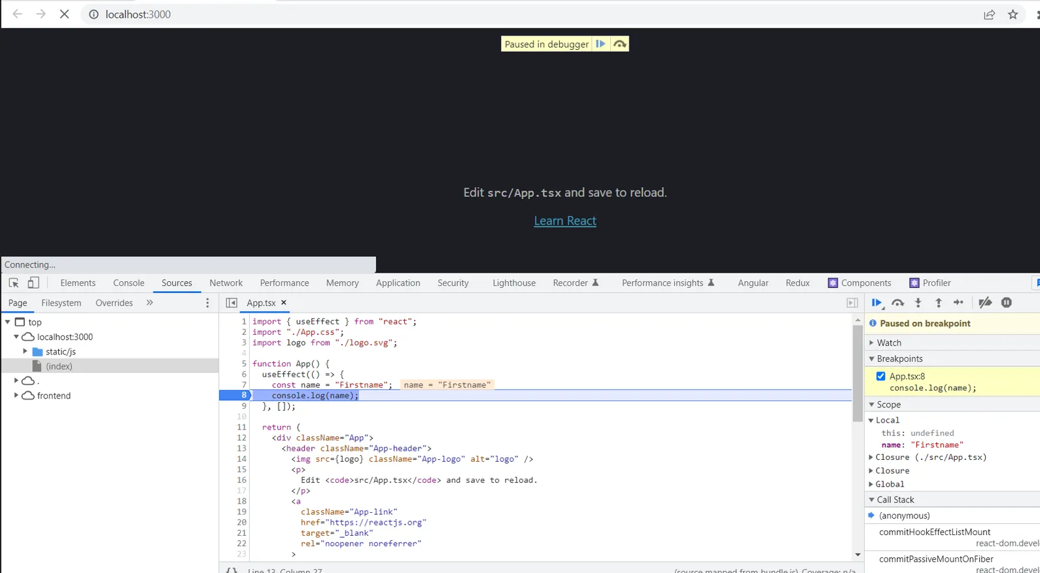Screen dimensions: 1040x573
Task: Switch to the React Profiler tab
Action: pos(930,283)
